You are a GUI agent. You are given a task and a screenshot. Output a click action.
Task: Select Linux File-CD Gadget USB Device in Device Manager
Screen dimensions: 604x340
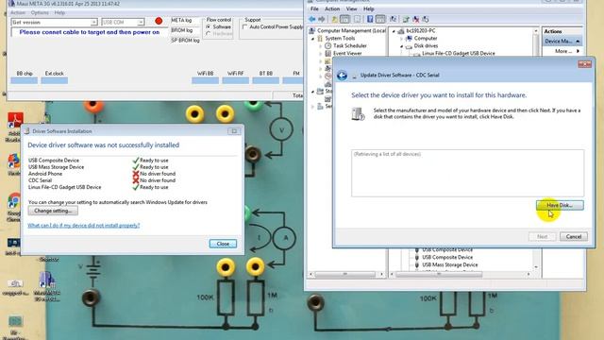pos(458,53)
